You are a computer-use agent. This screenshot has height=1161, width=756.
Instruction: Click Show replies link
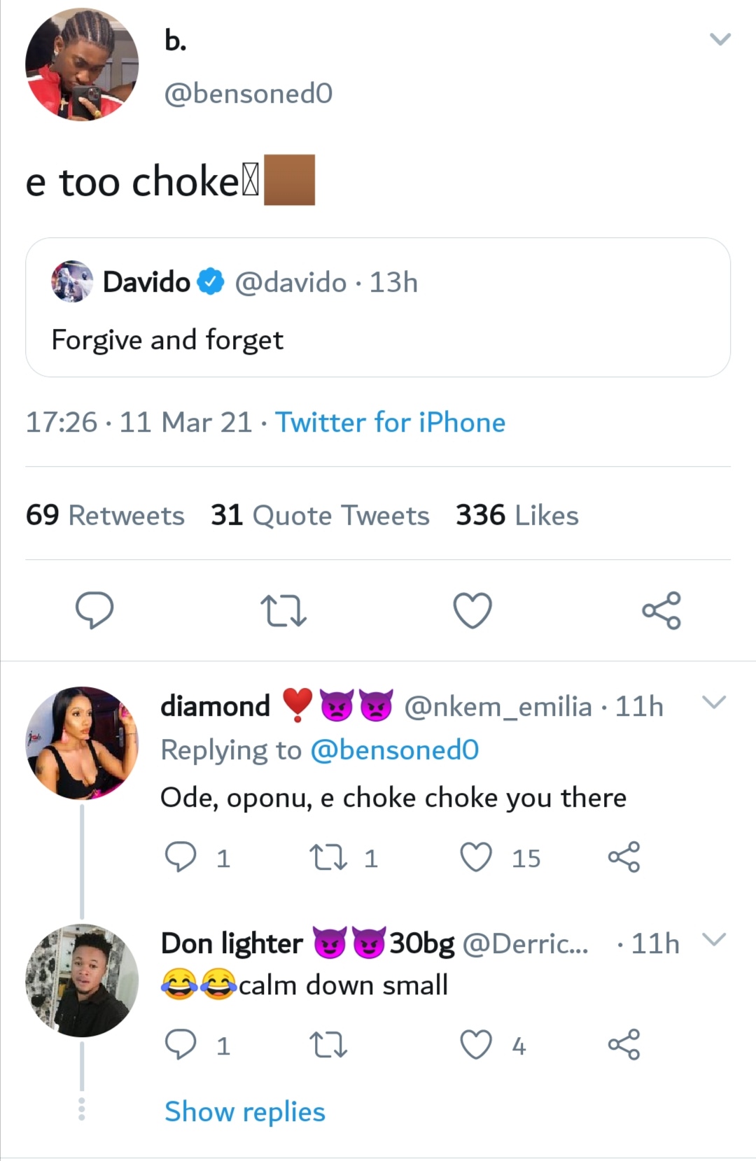coord(245,1111)
